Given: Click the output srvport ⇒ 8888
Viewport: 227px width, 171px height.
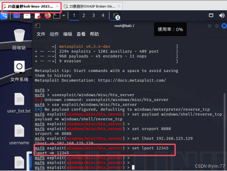Looking at the screenshot, I should [x=53, y=134].
